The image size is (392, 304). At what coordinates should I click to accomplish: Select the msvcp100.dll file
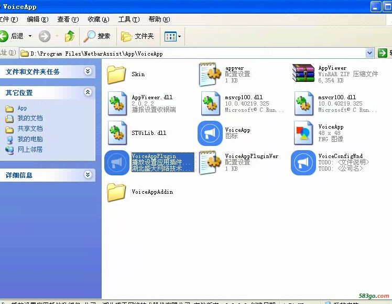(x=210, y=104)
